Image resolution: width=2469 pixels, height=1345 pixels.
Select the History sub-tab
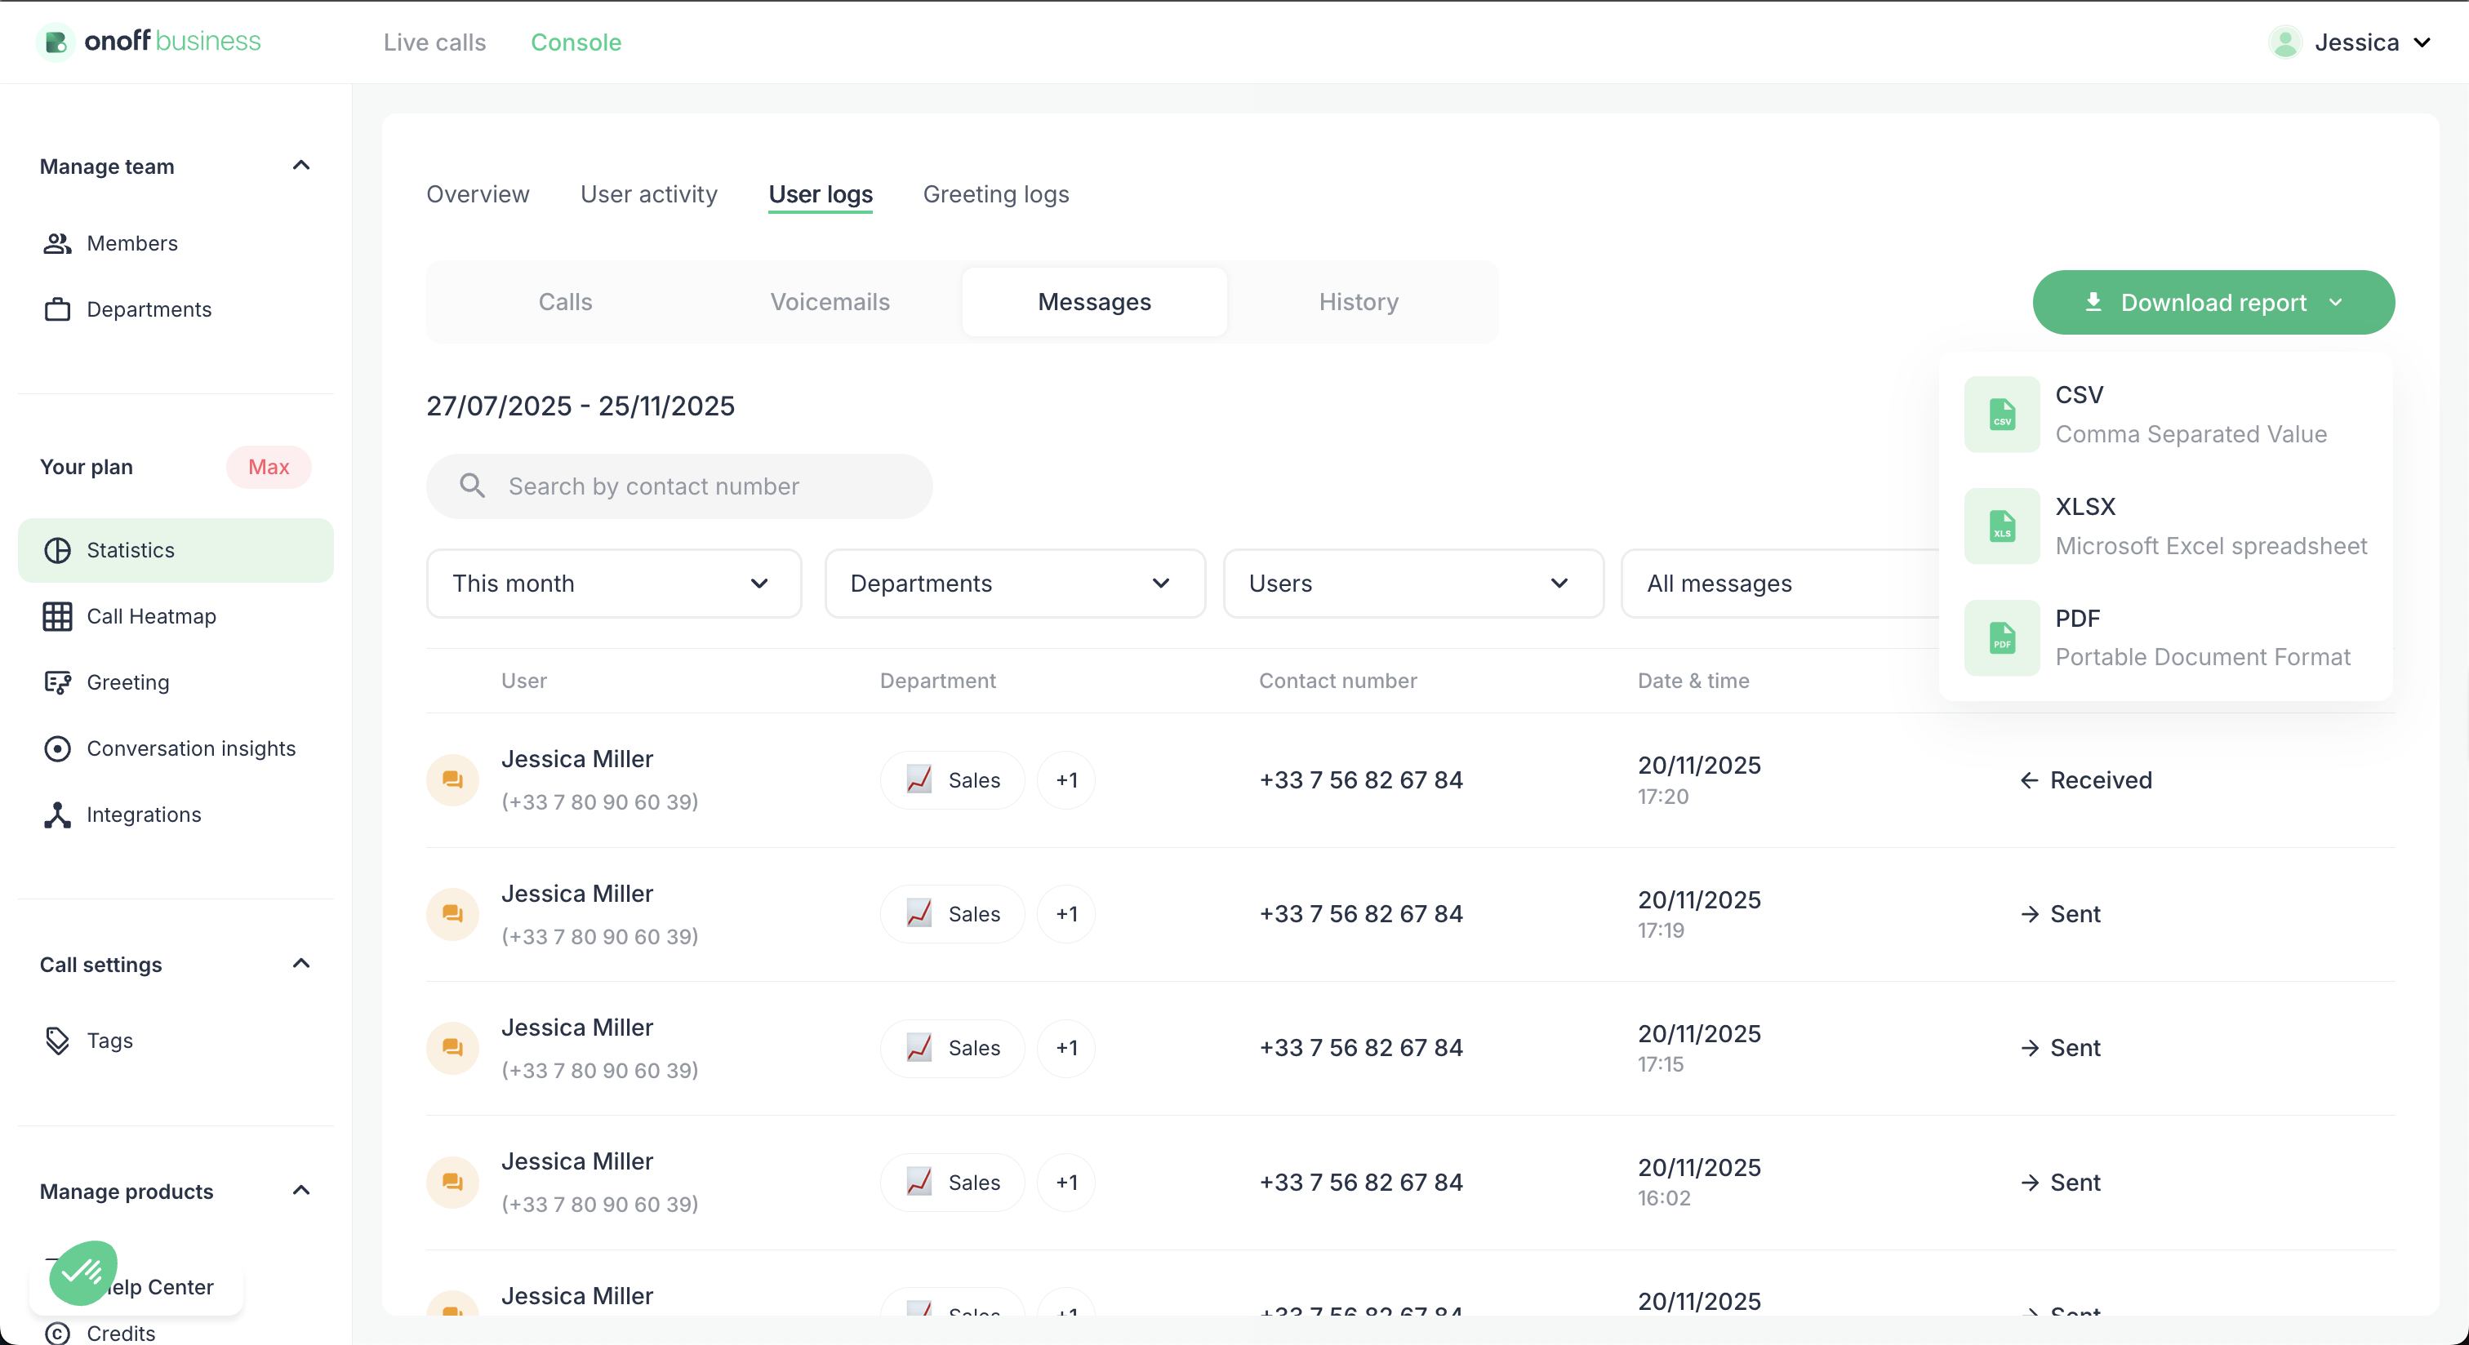(1358, 302)
